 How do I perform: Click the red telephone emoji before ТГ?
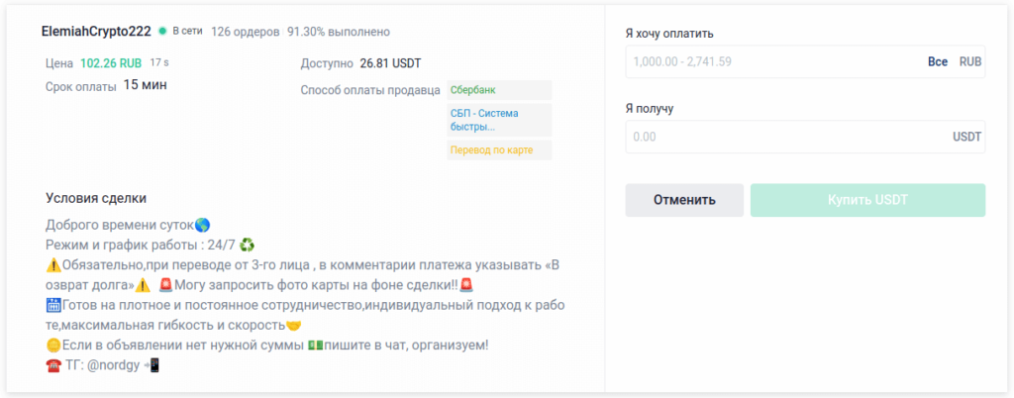53,364
